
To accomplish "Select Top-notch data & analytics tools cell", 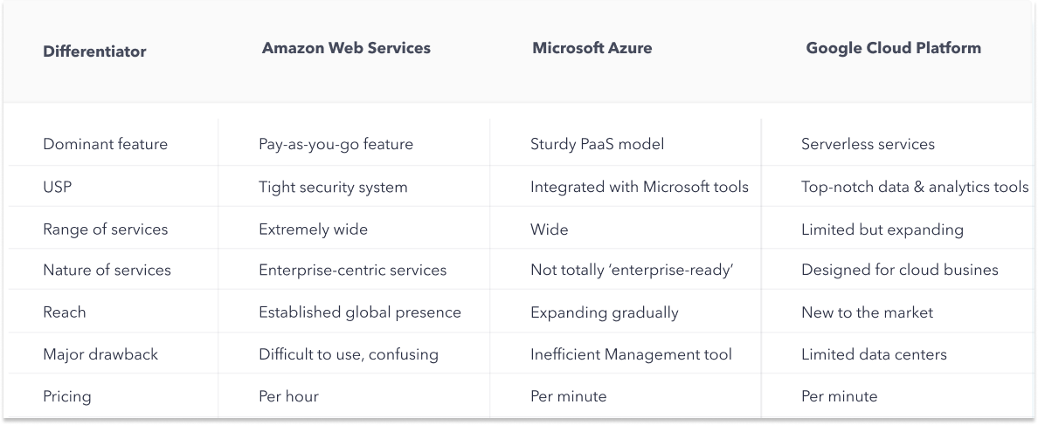I will [x=914, y=187].
